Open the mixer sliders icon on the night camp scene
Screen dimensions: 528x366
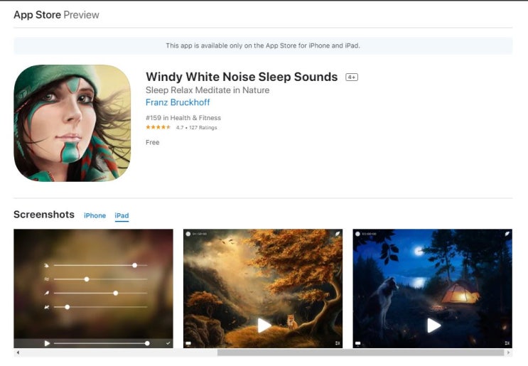pos(507,343)
